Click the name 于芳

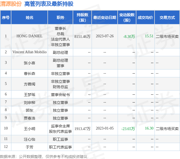click(x=30, y=147)
